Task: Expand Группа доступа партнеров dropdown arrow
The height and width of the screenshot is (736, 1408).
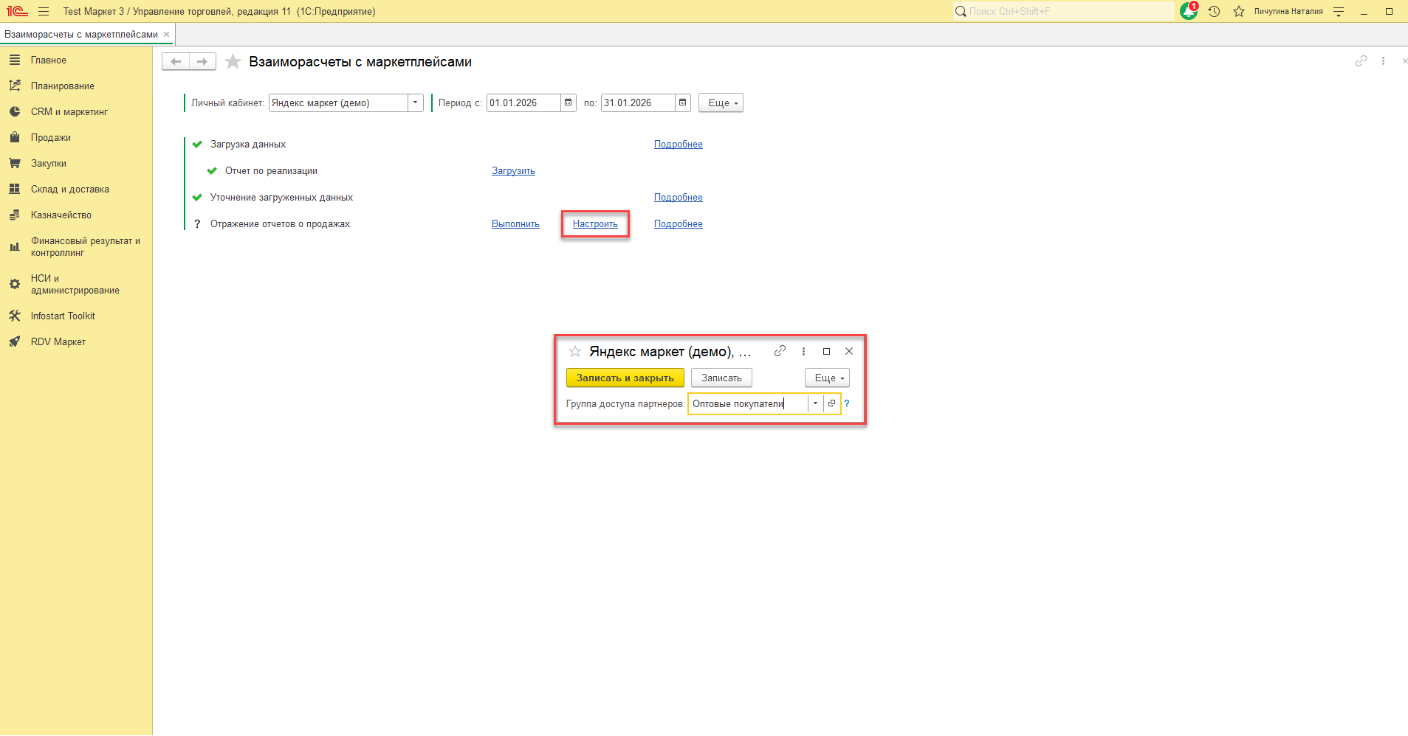Action: pos(815,403)
